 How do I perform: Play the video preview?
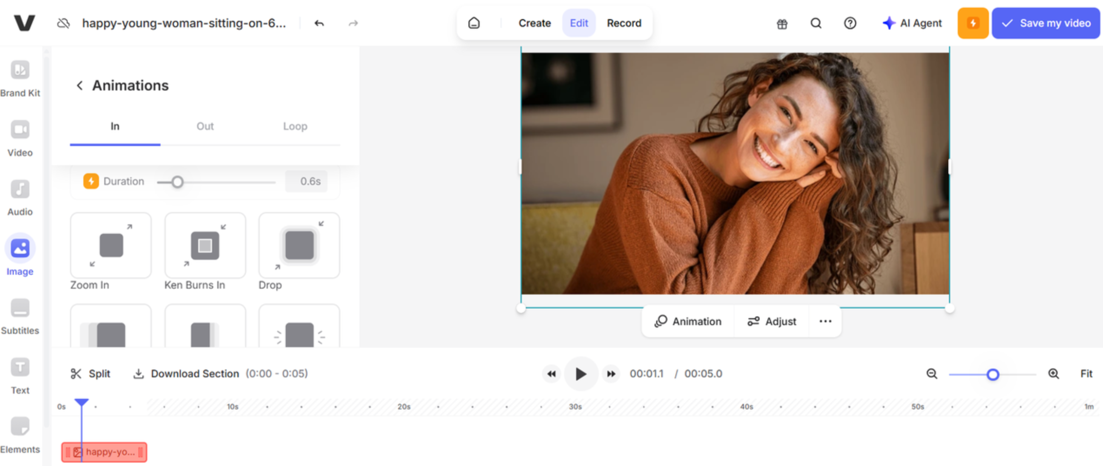tap(581, 373)
